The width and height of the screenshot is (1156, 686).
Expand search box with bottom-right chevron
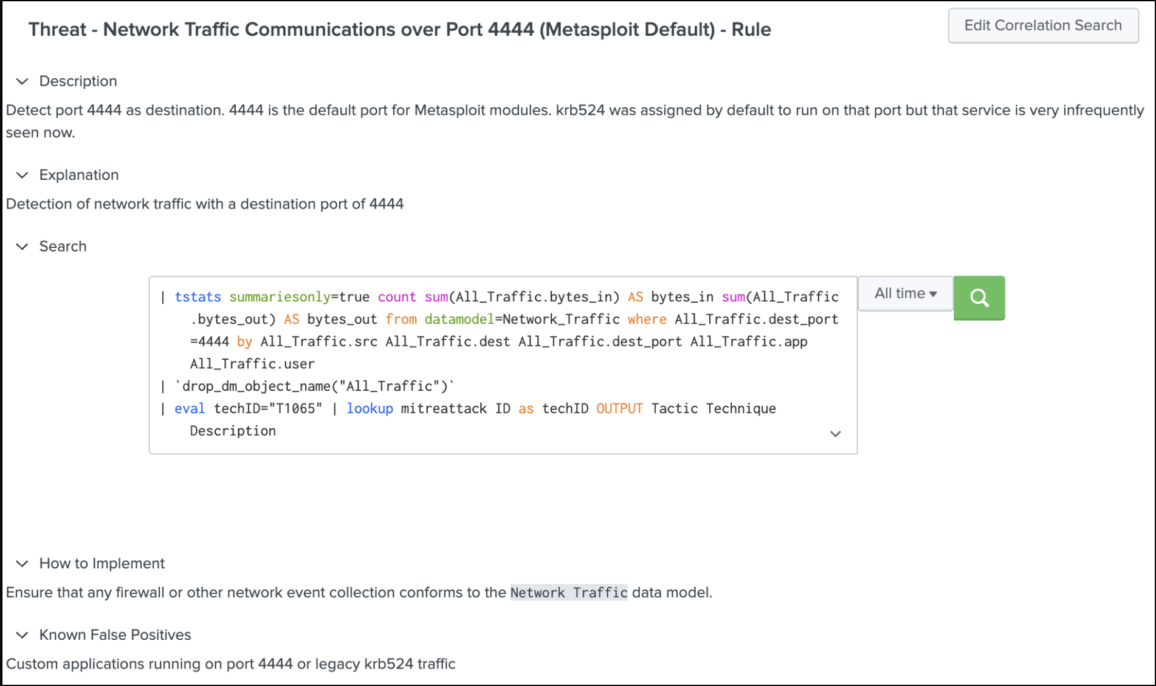835,434
